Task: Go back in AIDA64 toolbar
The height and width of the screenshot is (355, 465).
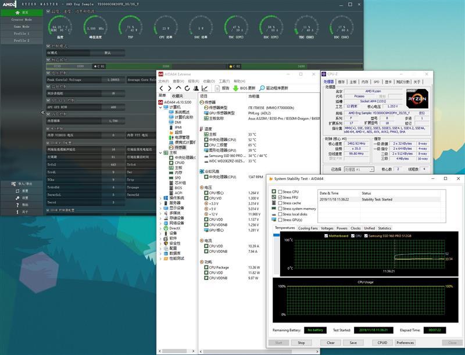Action: tap(162, 88)
